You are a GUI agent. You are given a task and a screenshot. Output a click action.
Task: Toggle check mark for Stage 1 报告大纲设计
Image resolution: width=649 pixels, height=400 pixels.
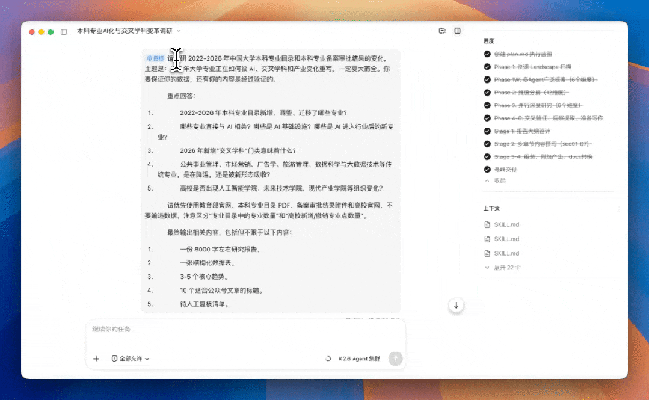(x=487, y=131)
